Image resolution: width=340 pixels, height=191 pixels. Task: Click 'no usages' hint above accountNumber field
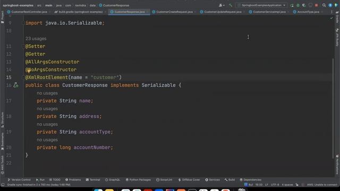click(47, 140)
